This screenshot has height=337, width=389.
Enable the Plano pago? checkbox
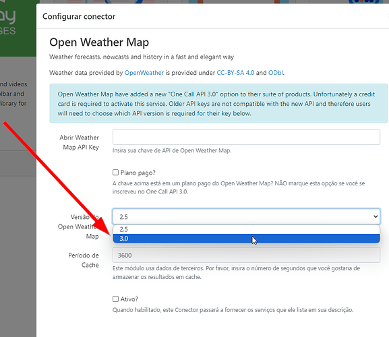tap(115, 173)
